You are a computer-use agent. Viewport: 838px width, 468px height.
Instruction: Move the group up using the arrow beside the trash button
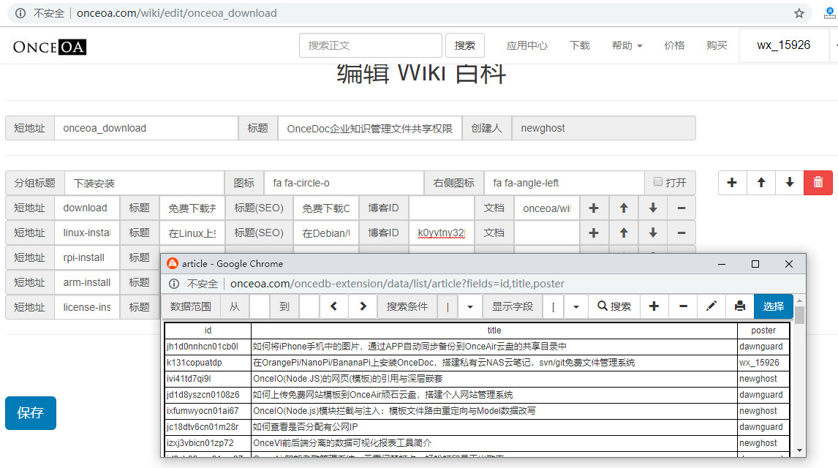tap(761, 183)
